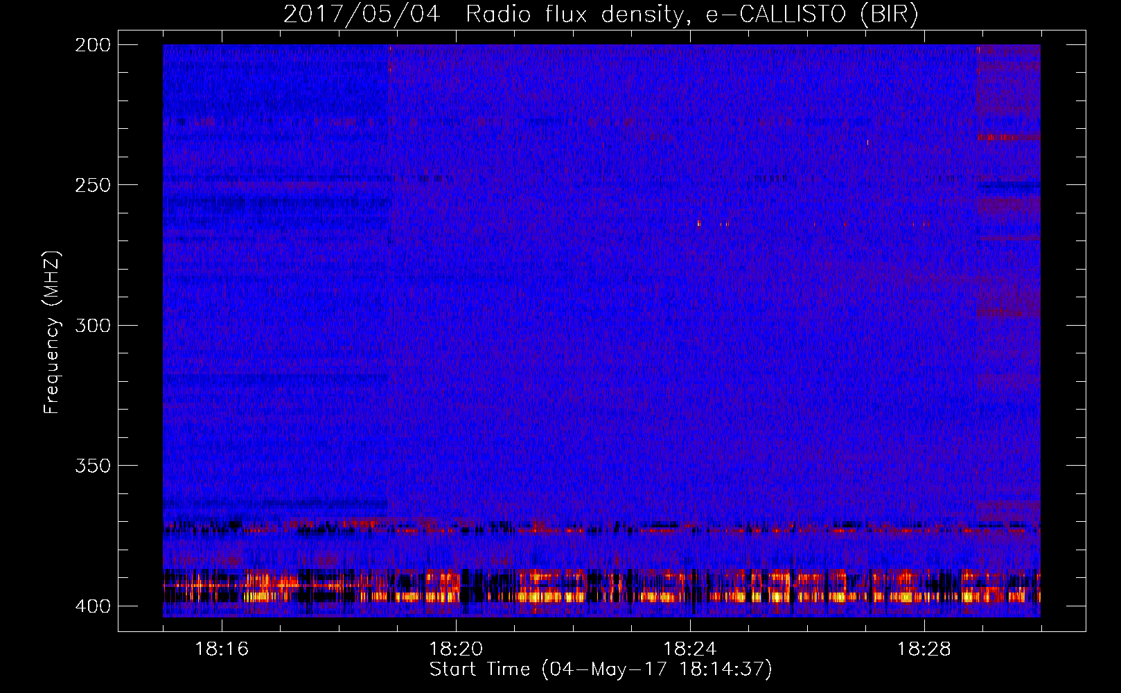
Task: Click the 350 frequency tick label
Action: click(x=92, y=466)
